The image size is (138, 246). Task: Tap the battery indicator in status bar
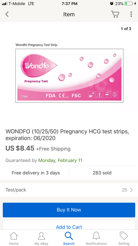point(129,3)
